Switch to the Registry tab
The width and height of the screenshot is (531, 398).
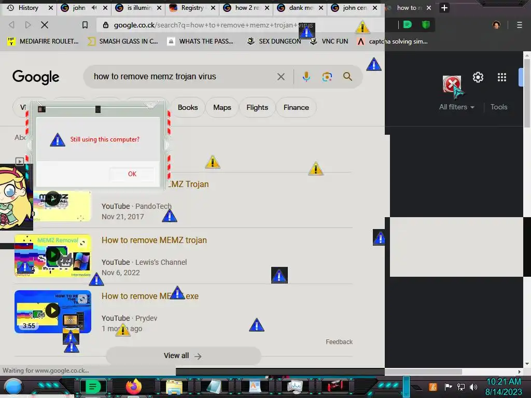(192, 8)
